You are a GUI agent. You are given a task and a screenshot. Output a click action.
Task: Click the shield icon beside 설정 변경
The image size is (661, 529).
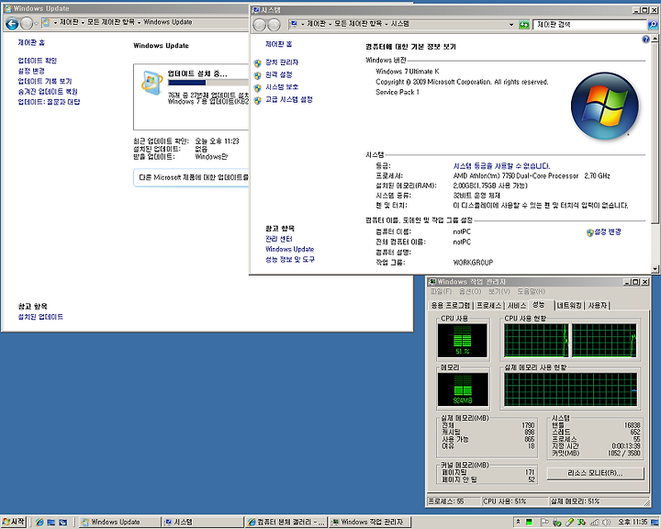(x=589, y=232)
